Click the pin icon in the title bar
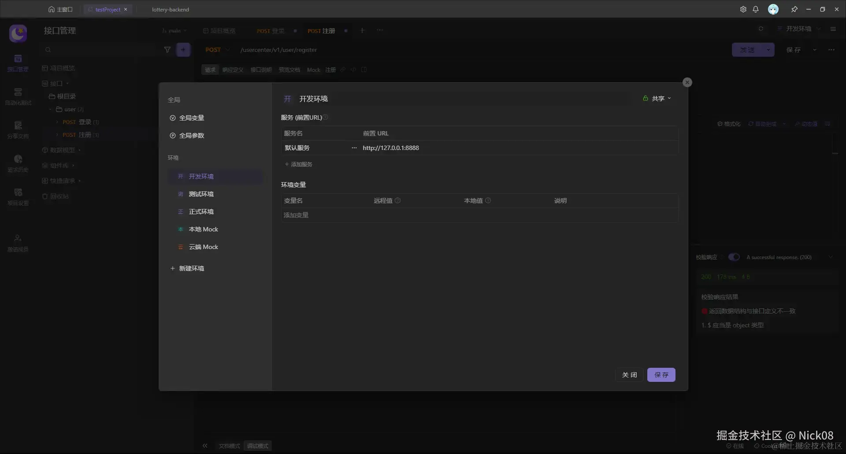 [x=794, y=9]
